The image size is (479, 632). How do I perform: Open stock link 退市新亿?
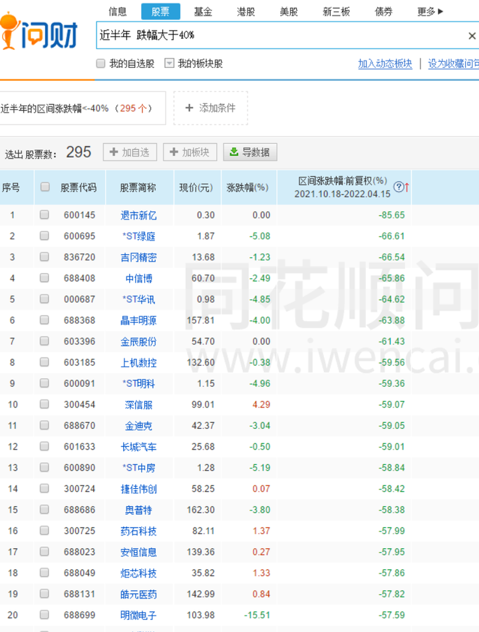(138, 215)
